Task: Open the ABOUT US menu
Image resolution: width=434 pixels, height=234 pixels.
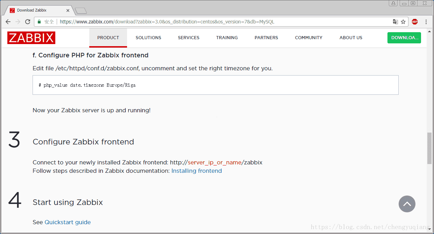Action: pos(351,38)
